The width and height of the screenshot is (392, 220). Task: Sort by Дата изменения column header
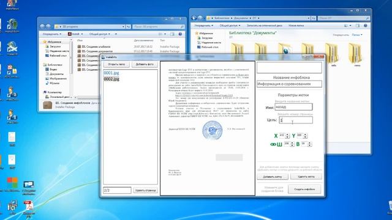[x=143, y=40]
